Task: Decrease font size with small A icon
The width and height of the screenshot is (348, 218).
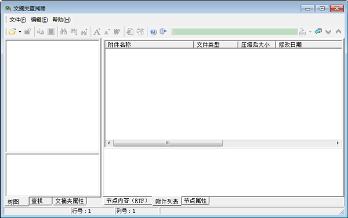Action: [x=107, y=32]
